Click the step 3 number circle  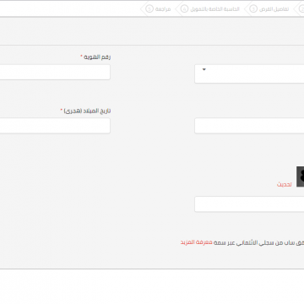[x=253, y=9]
